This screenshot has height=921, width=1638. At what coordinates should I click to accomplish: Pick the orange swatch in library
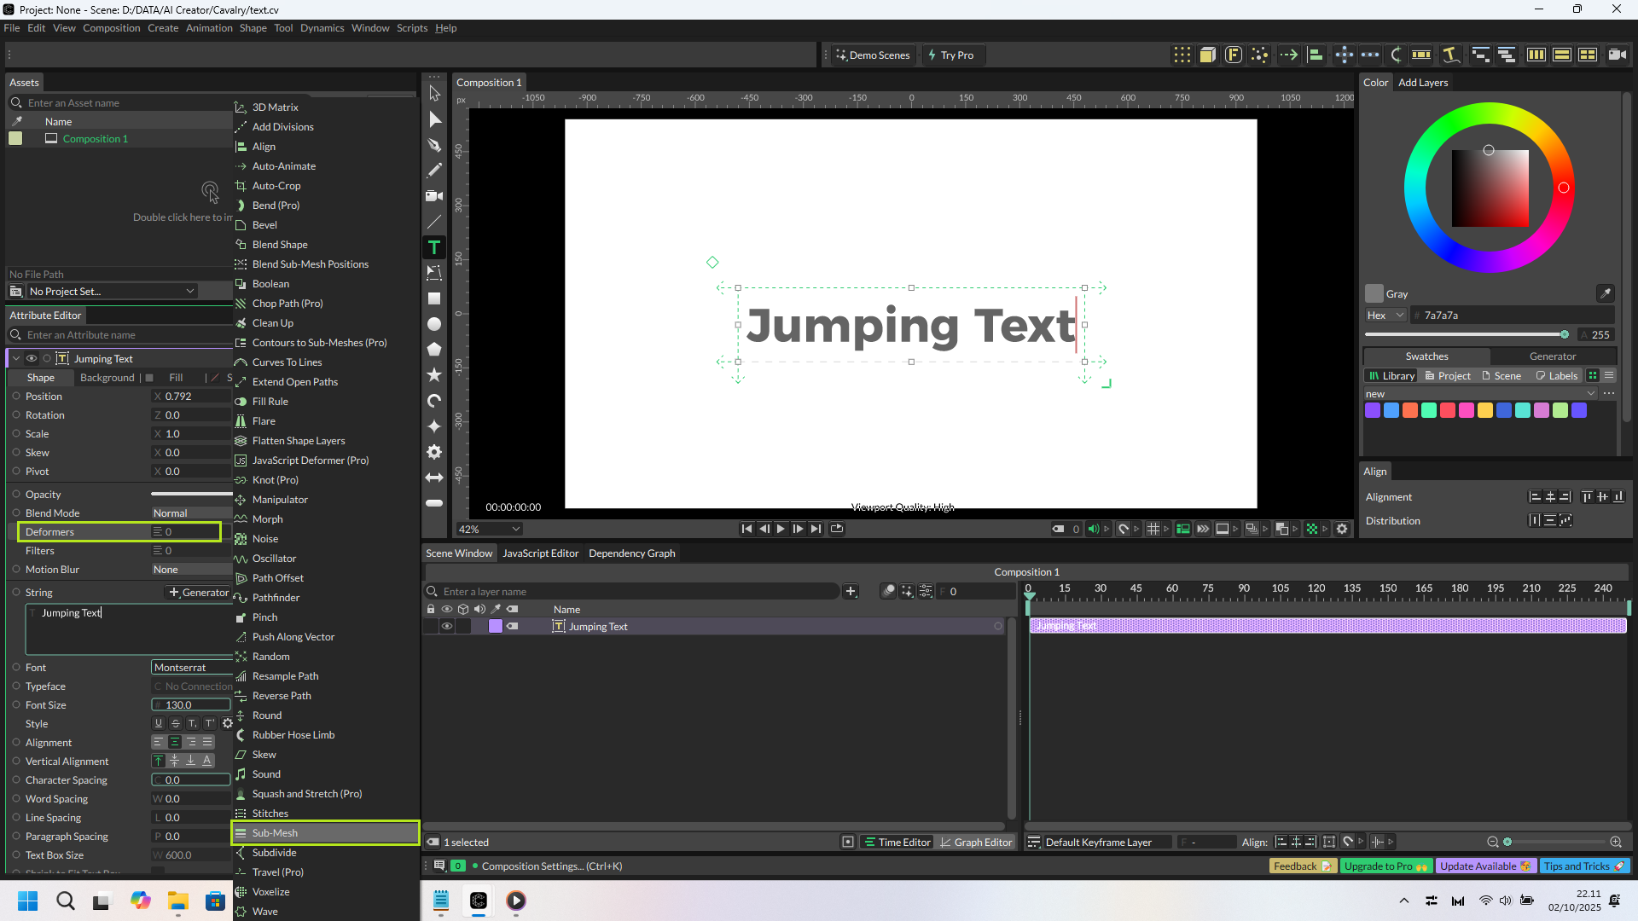(1410, 411)
